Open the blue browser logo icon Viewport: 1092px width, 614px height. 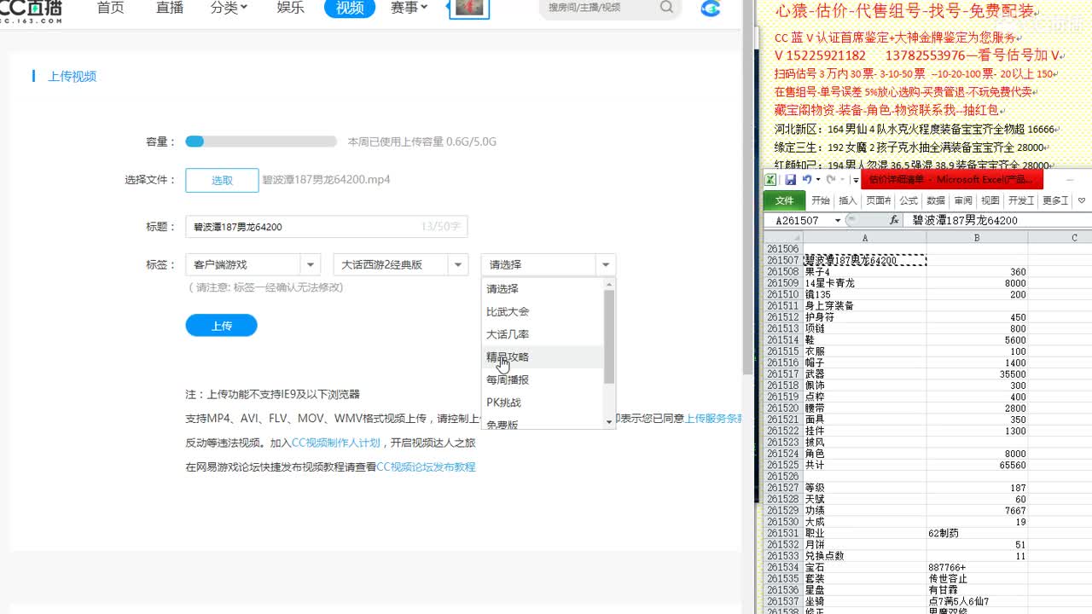click(x=710, y=9)
